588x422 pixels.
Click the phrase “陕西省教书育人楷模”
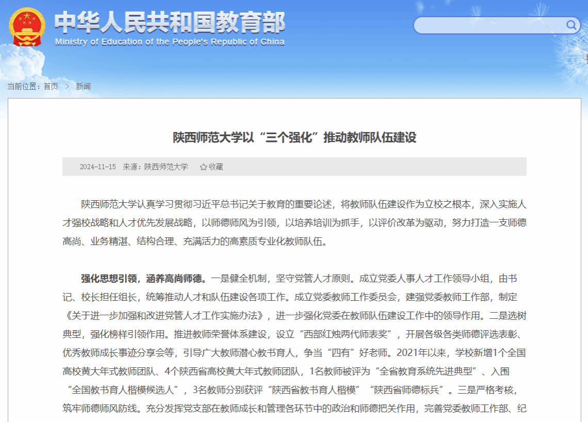(x=314, y=390)
